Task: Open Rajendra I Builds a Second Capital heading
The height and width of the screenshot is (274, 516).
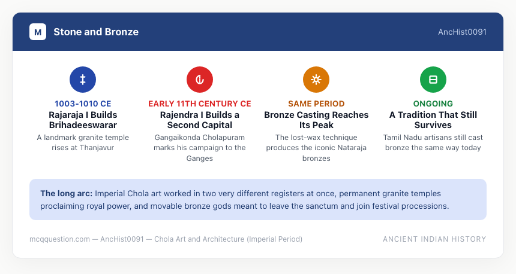Action: (200, 120)
